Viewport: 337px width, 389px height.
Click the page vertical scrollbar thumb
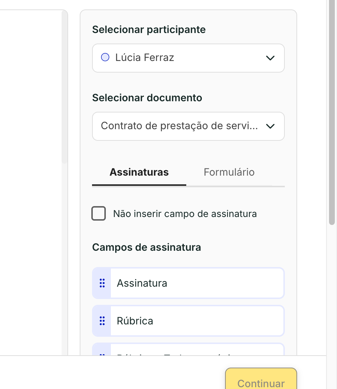332,112
